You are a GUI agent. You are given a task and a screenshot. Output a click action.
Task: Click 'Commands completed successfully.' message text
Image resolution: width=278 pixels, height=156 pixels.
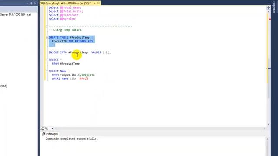click(72, 139)
